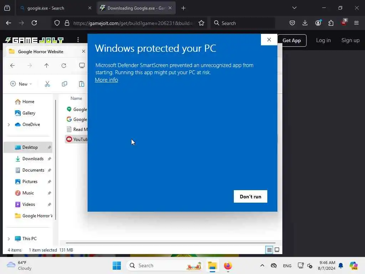
Task: Reload the Firefox page
Action: point(34,23)
